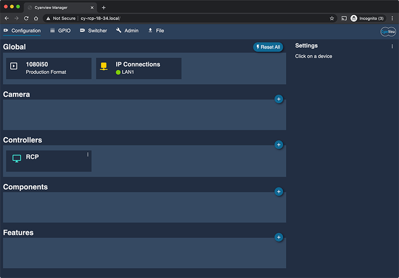Add a new feature with plus button

tap(279, 237)
